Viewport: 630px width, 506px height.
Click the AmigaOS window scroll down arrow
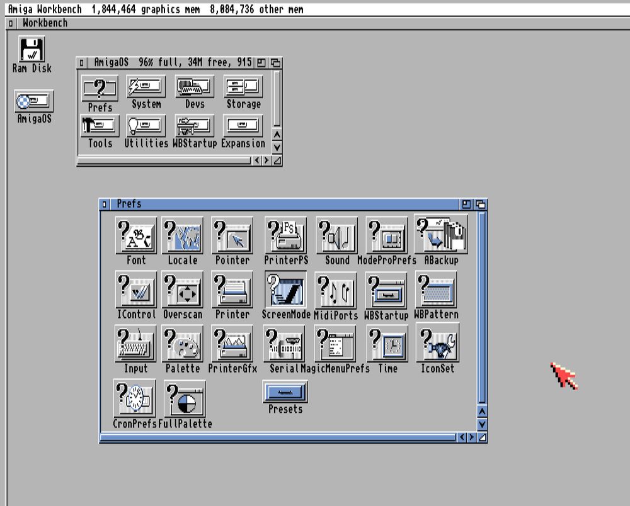[x=277, y=147]
